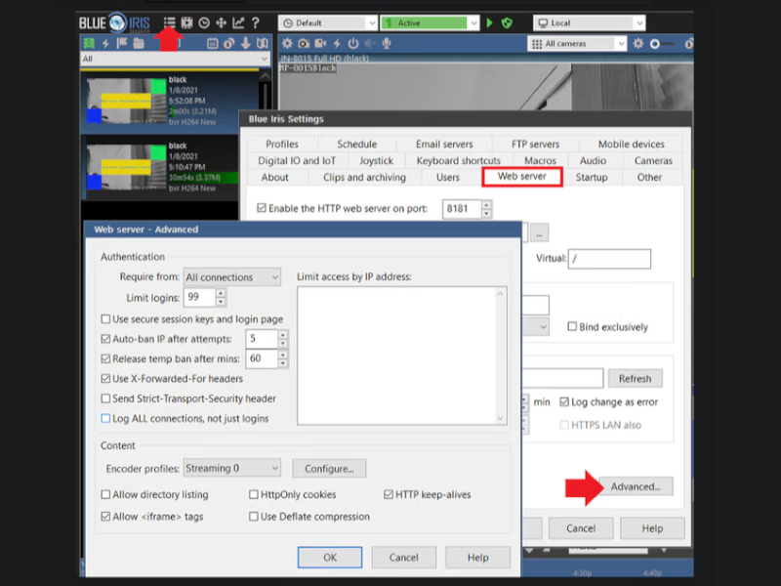Open the Active profile dropdown
Viewport: 781px width, 586px height.
click(x=430, y=22)
